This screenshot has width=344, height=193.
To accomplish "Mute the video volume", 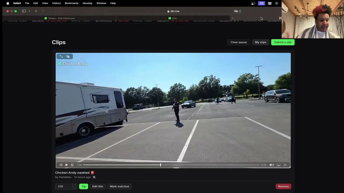I will [x=272, y=165].
